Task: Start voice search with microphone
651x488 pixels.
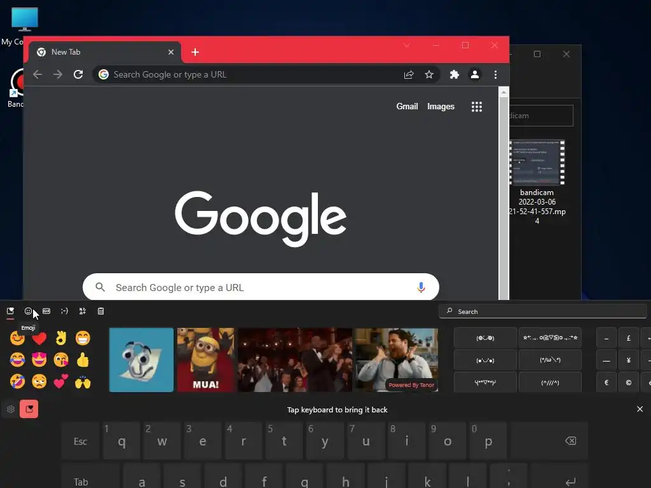Action: [x=421, y=287]
